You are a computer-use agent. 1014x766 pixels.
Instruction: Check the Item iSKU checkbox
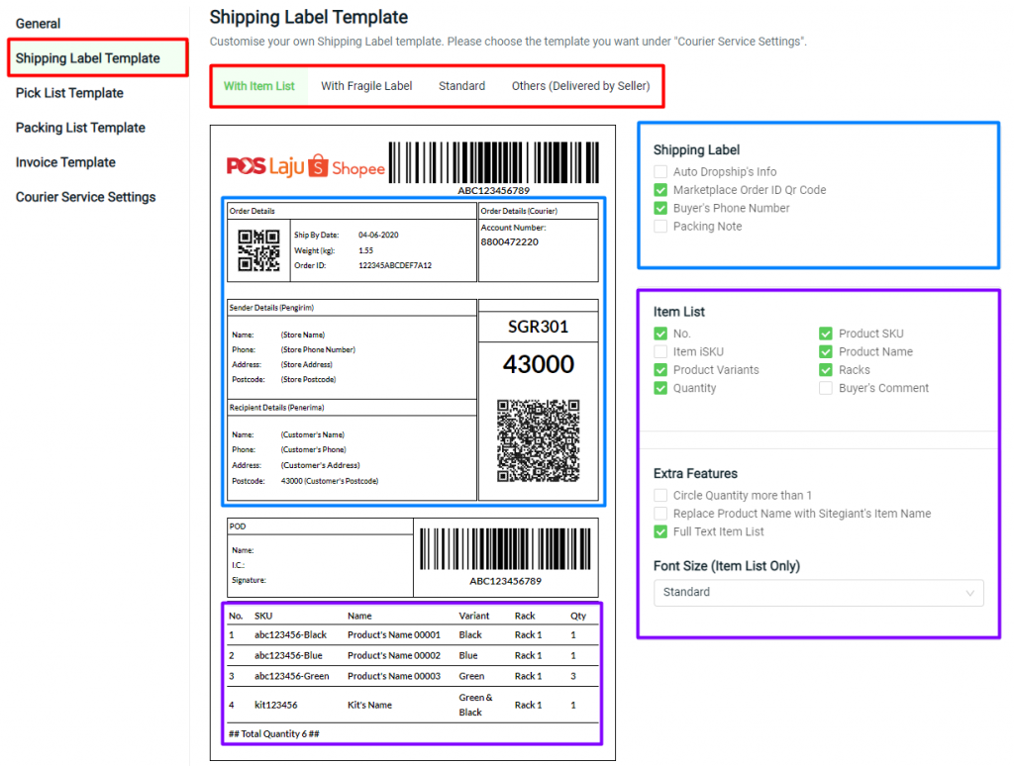(x=659, y=351)
